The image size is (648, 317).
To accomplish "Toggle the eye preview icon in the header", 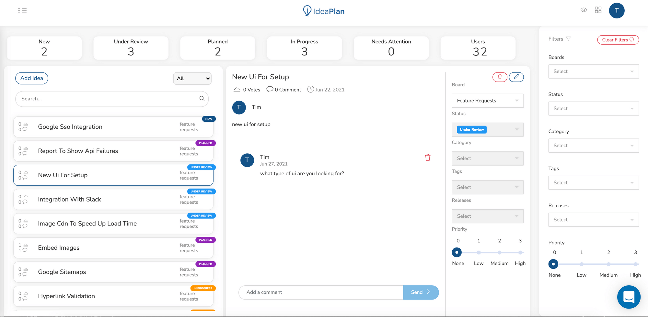I will pos(584,10).
